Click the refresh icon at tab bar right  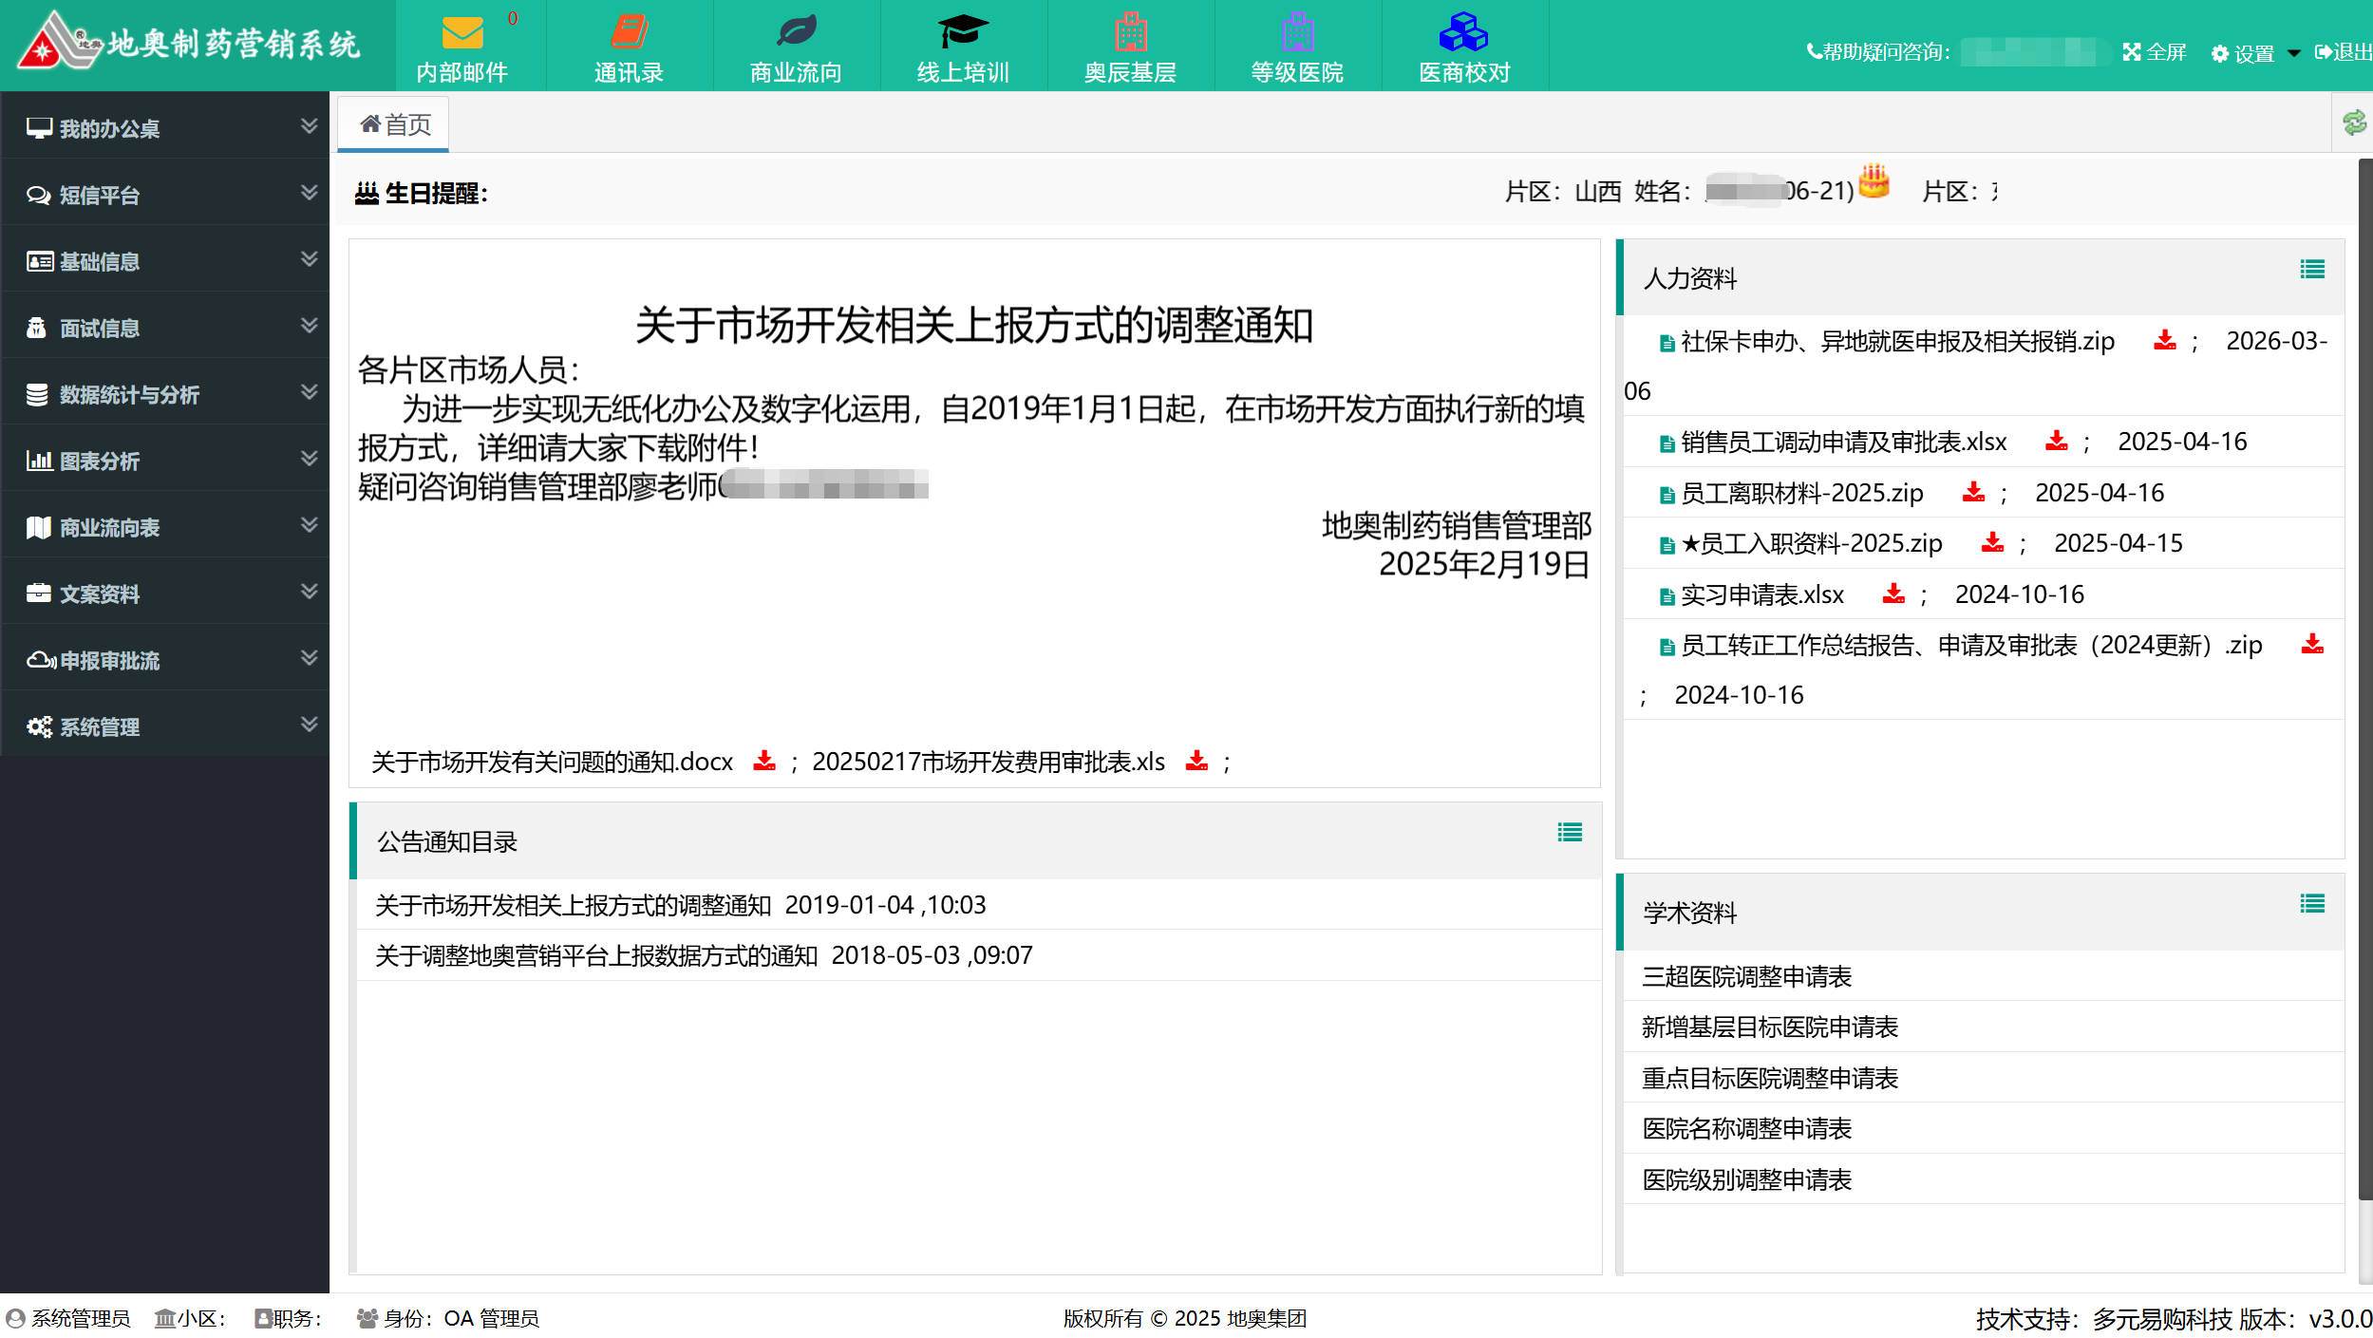point(2354,122)
